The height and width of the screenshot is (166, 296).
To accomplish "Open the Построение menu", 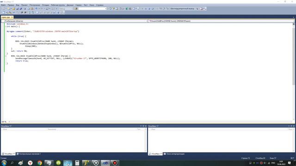I will [x=35, y=5].
